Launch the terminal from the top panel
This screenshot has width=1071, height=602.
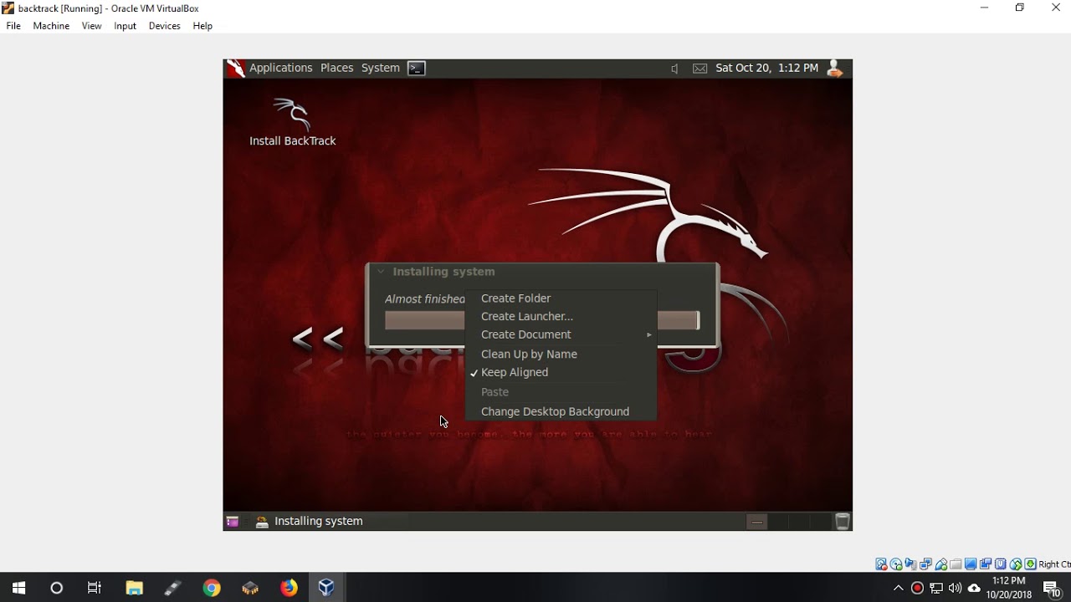tap(417, 69)
